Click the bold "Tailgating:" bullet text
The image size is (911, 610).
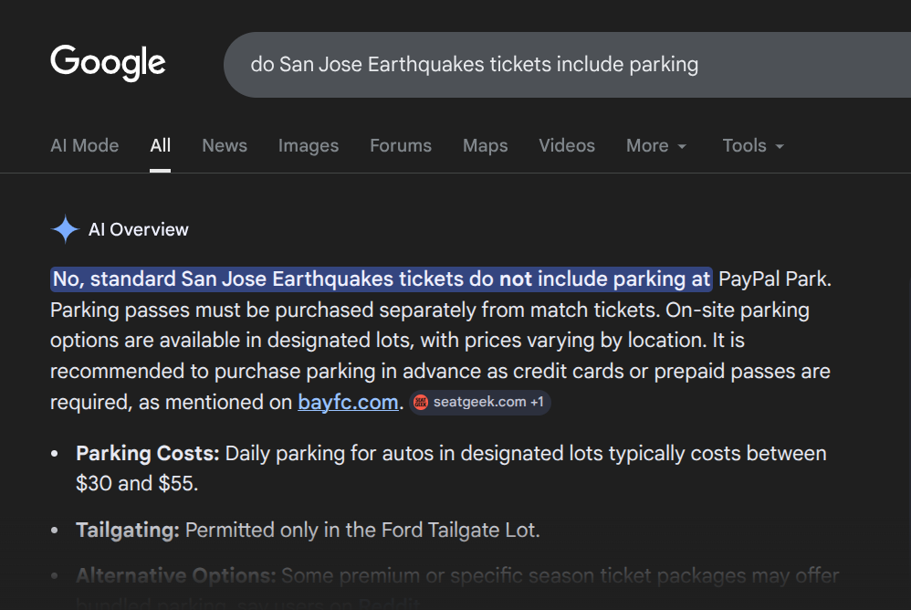click(x=129, y=530)
